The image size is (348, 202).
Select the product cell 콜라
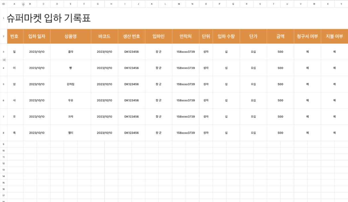71,52
